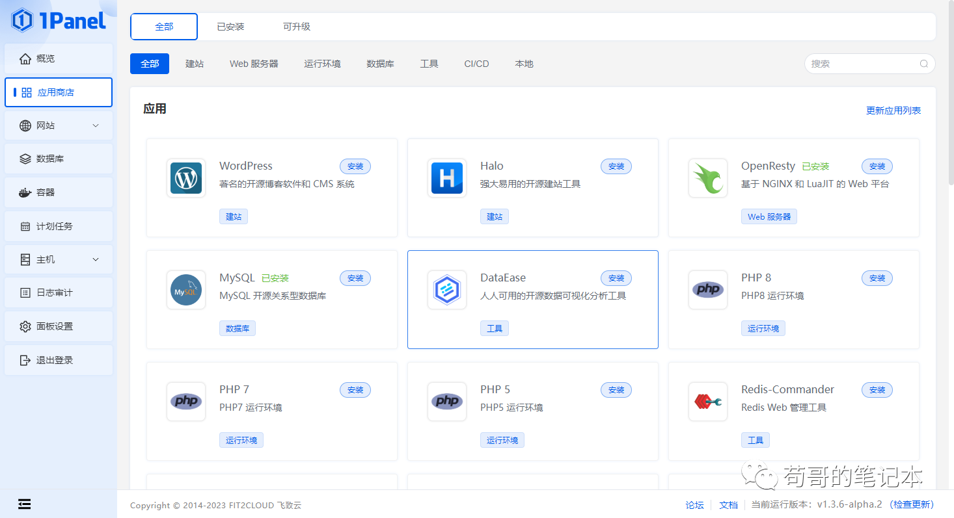
Task: Click the 数据库 layers icon
Action: coord(25,159)
